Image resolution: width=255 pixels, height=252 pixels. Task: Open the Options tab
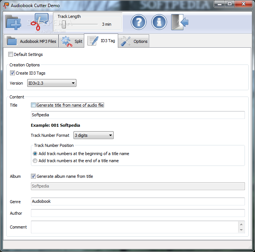[x=133, y=41]
